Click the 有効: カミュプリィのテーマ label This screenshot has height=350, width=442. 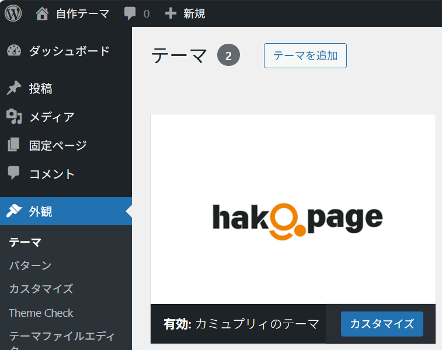pos(241,324)
